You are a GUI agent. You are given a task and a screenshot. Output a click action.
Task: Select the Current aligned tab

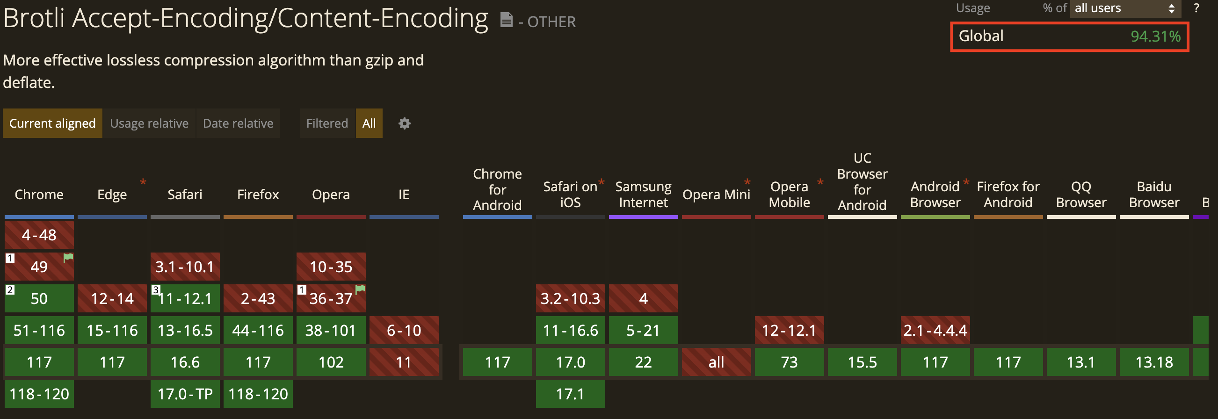pyautogui.click(x=52, y=123)
